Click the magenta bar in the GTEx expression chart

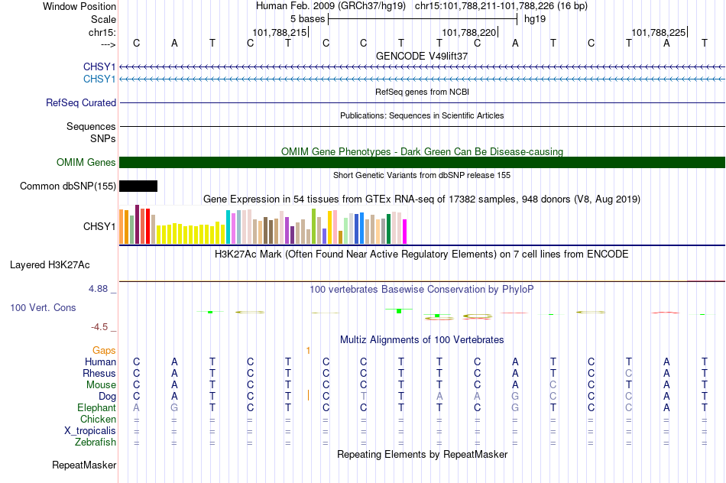click(405, 232)
